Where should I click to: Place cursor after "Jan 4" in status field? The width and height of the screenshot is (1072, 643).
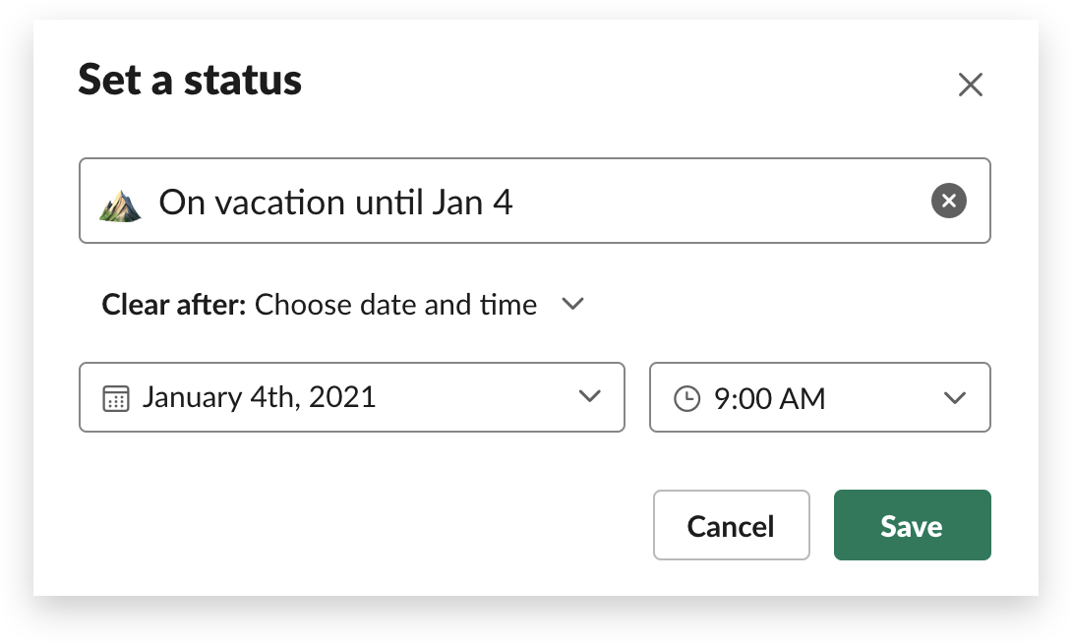[x=515, y=203]
